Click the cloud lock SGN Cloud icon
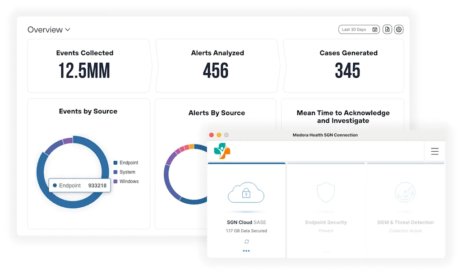The image size is (462, 275). (x=246, y=193)
